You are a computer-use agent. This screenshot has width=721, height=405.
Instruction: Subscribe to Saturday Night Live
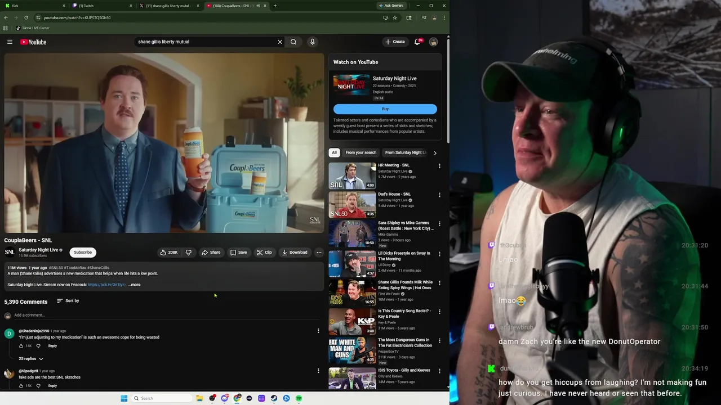tap(83, 253)
